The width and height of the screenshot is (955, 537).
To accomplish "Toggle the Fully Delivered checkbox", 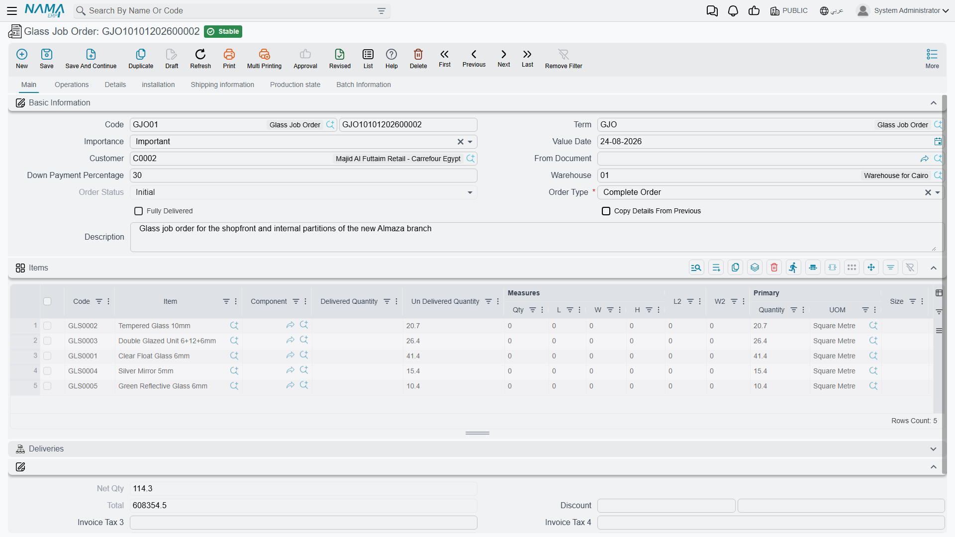I will point(139,211).
